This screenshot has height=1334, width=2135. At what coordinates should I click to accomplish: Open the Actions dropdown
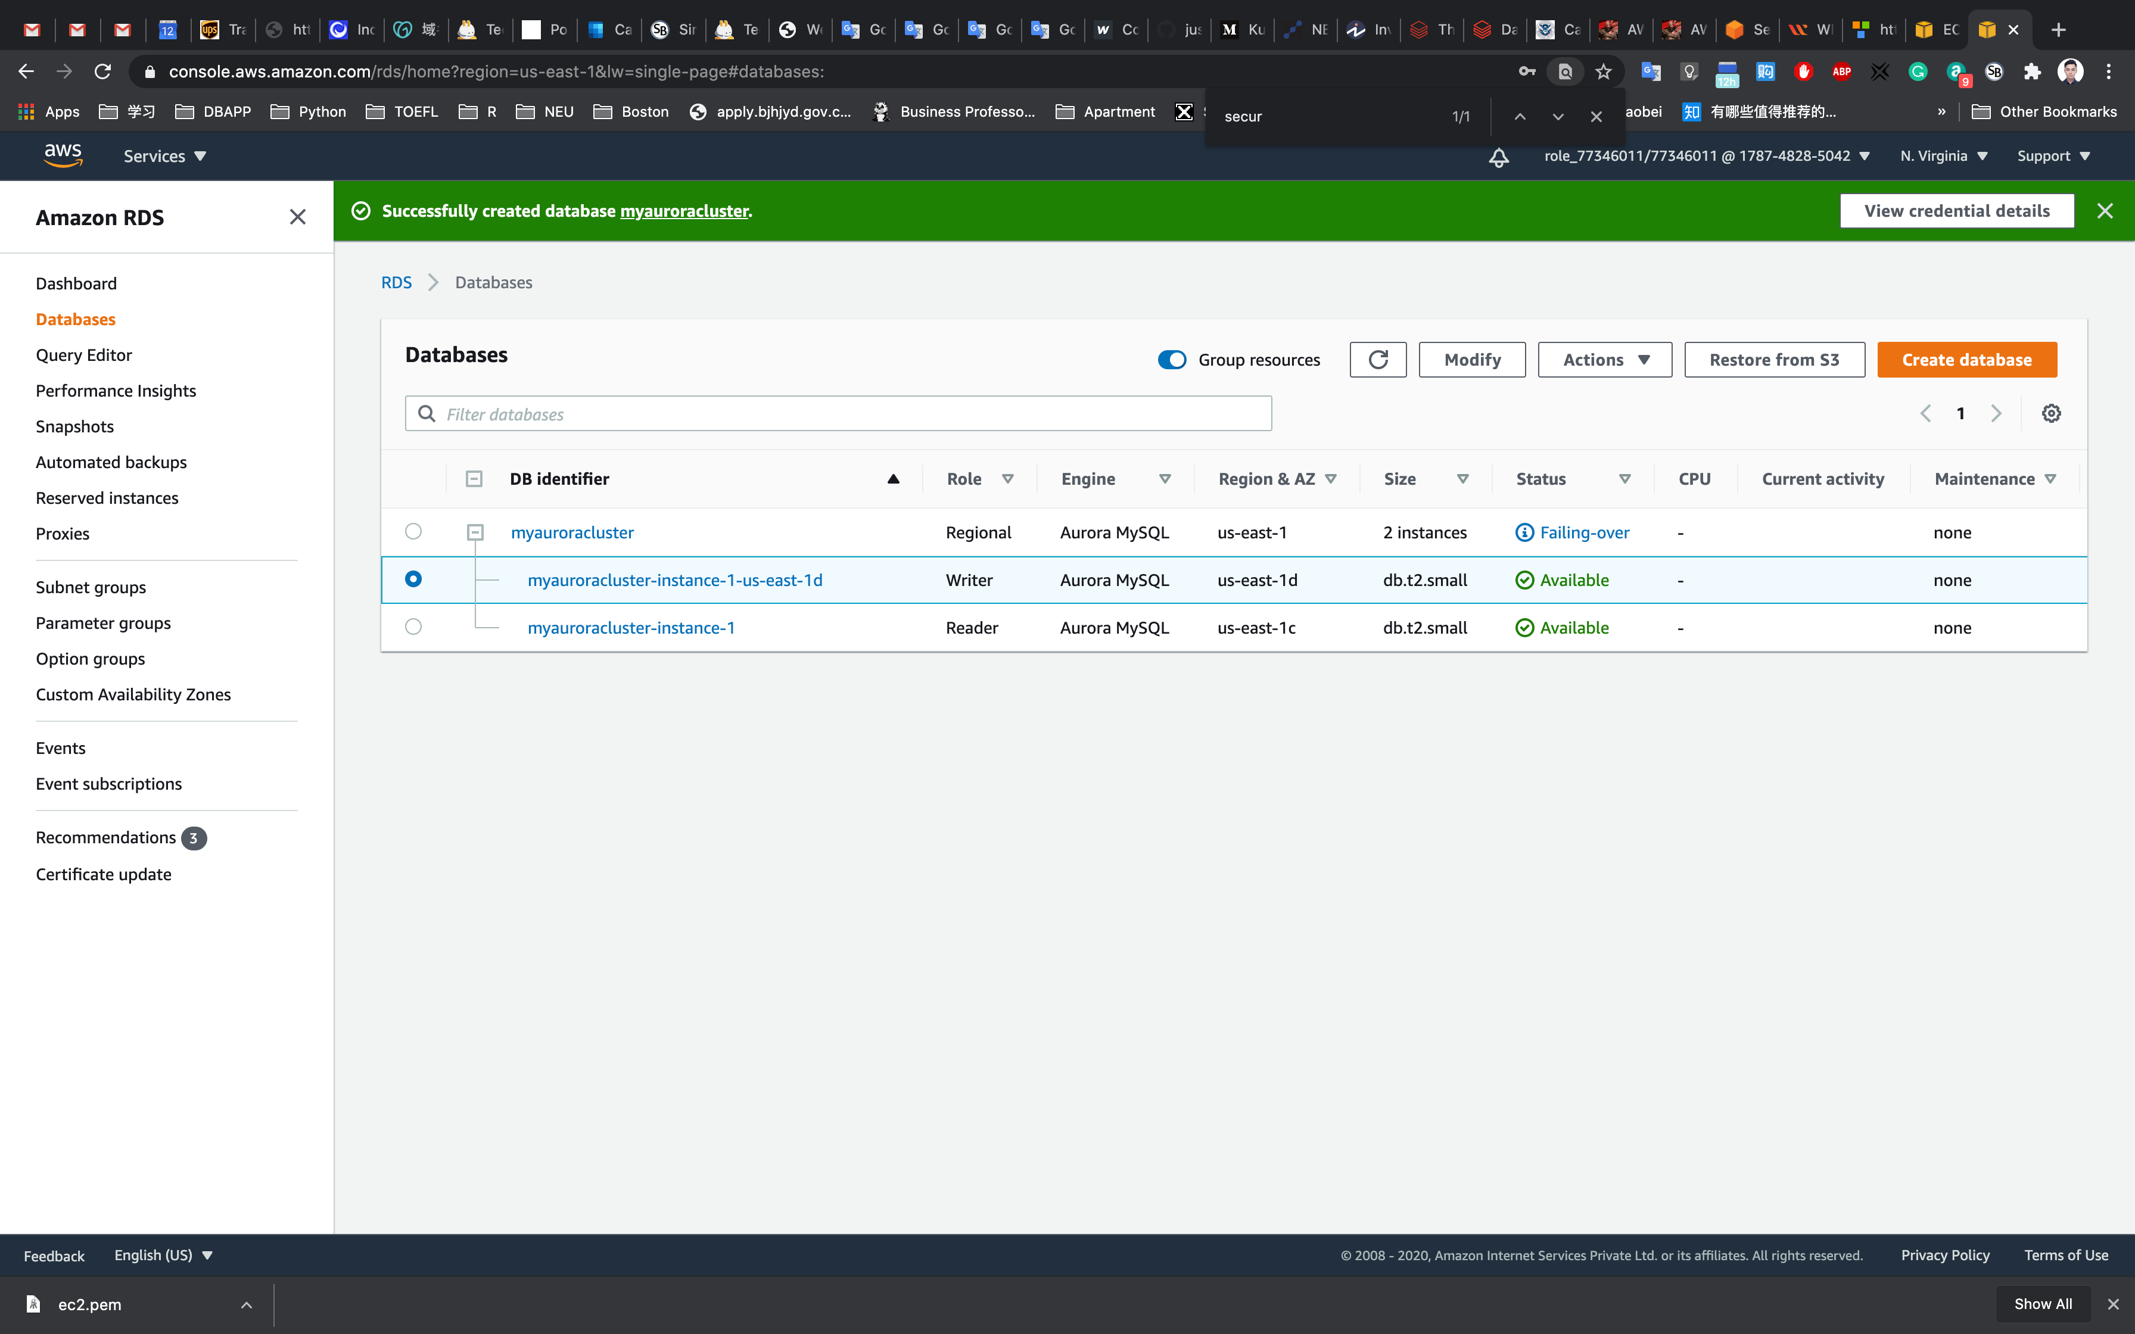(x=1604, y=360)
